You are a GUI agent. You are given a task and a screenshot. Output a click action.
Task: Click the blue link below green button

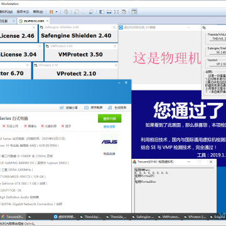[x=109, y=127]
